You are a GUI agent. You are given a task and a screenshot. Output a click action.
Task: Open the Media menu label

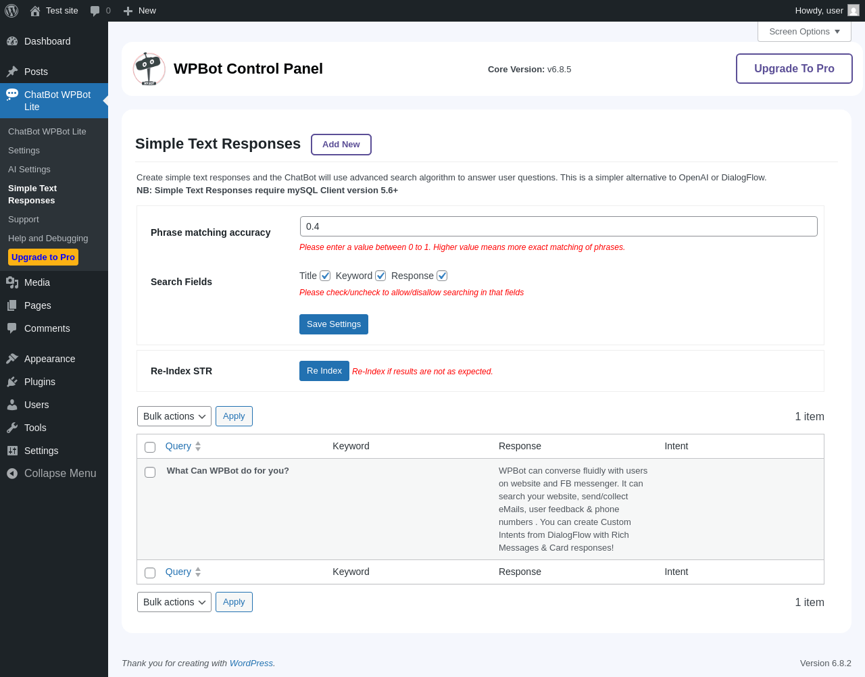pyautogui.click(x=37, y=282)
